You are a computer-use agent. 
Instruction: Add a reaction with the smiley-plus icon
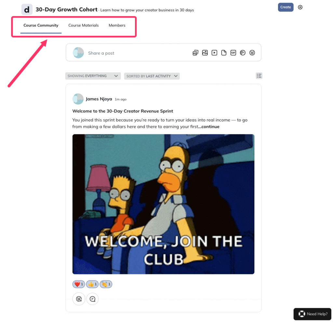point(79,299)
